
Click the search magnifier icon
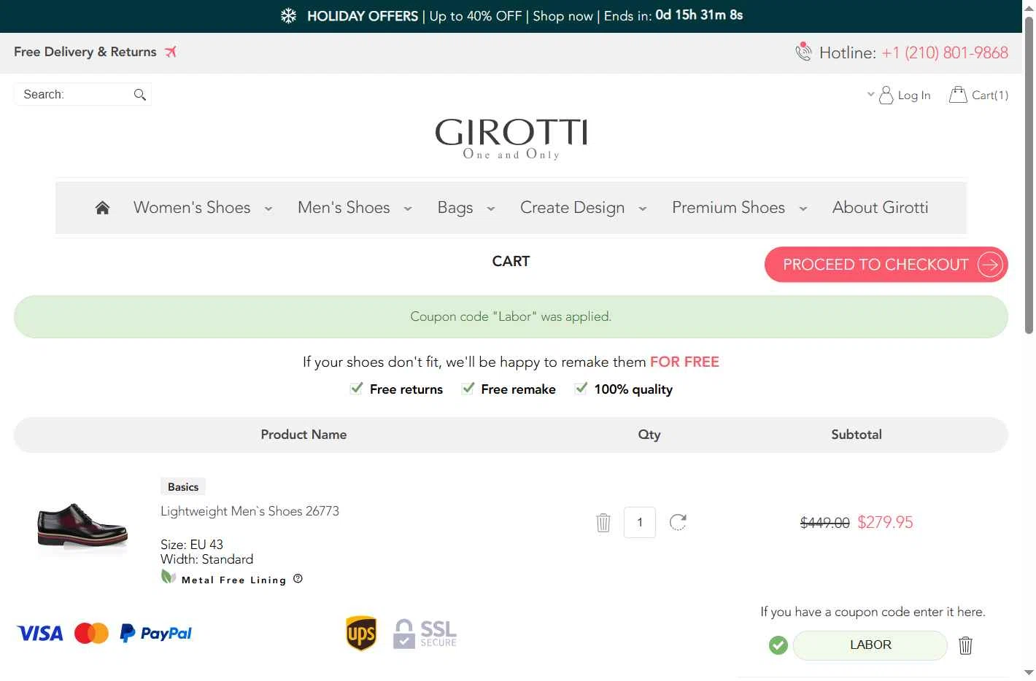click(140, 95)
